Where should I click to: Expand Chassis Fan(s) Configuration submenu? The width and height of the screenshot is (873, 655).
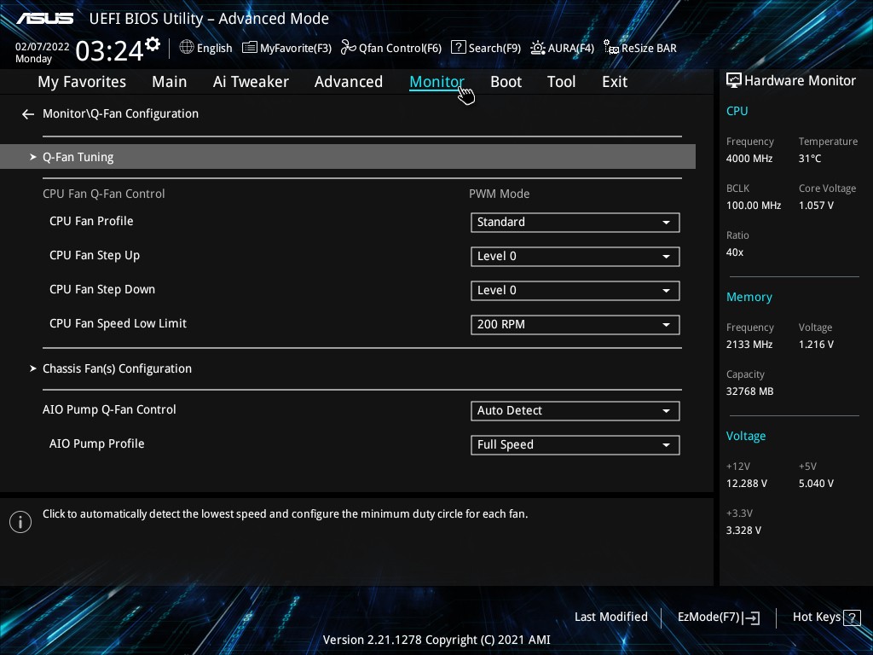[x=117, y=368]
